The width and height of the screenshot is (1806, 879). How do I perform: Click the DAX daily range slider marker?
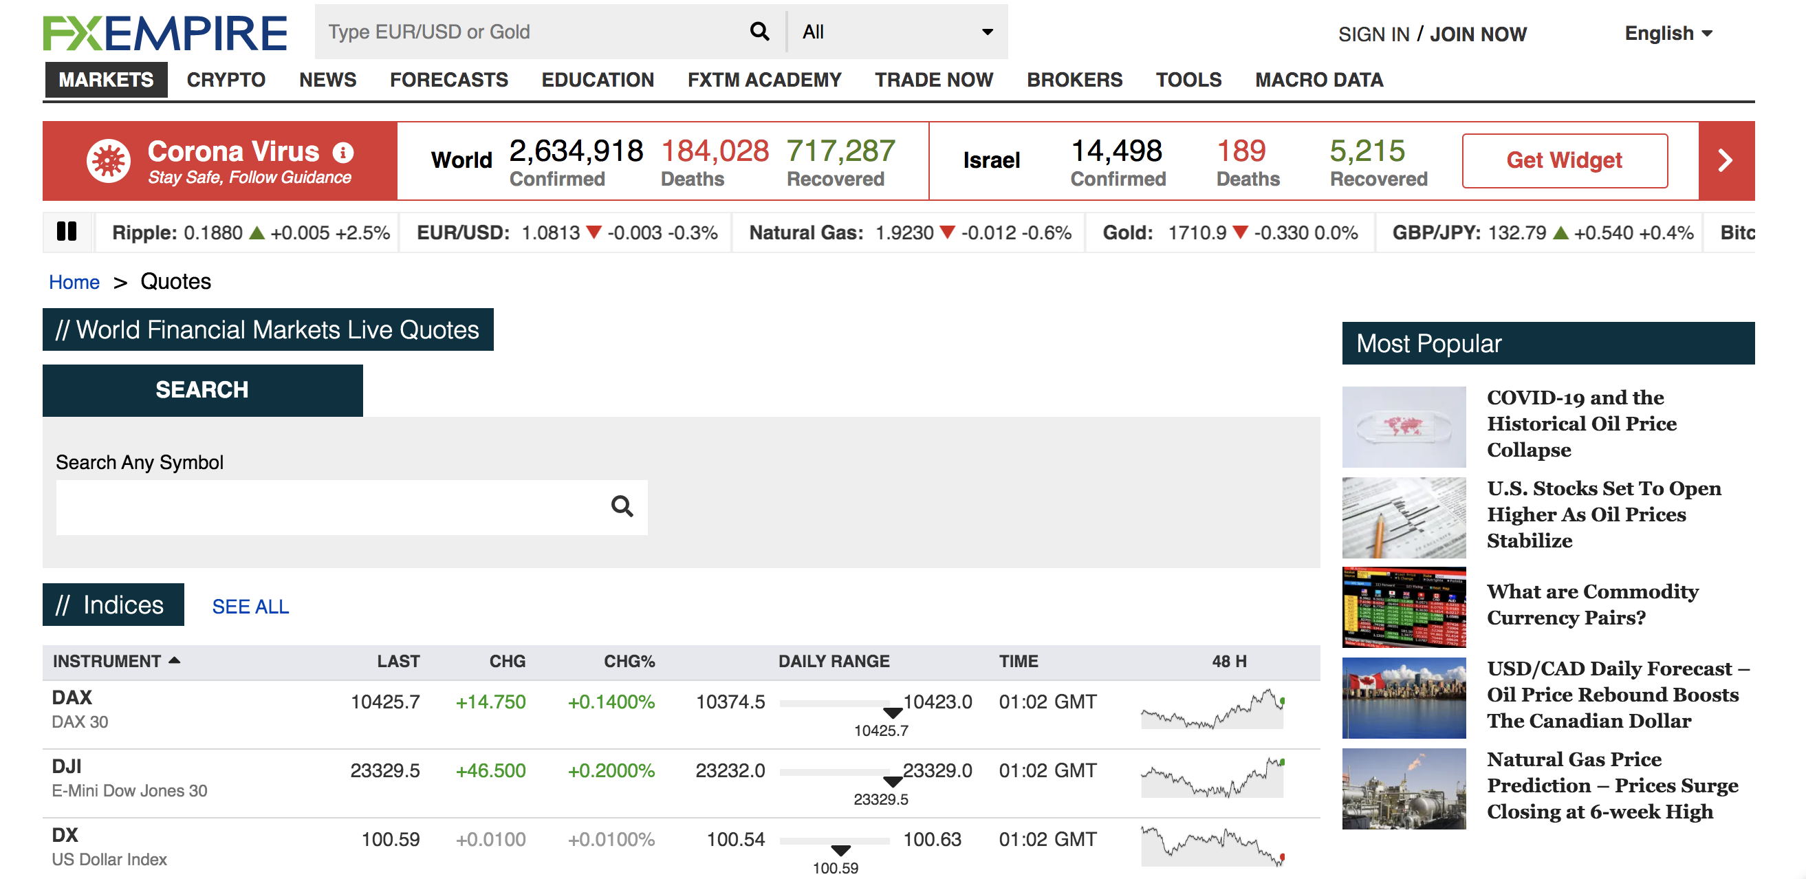tap(893, 713)
